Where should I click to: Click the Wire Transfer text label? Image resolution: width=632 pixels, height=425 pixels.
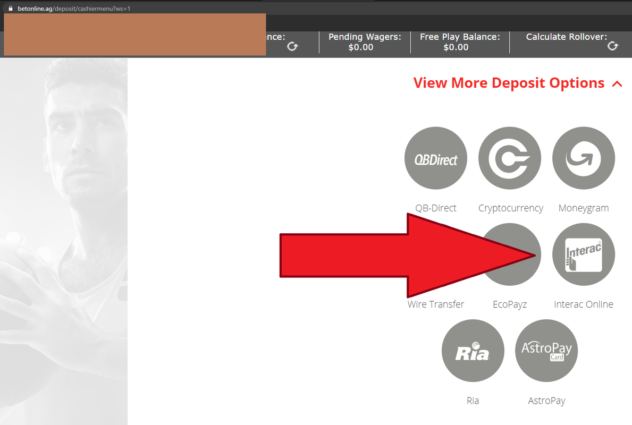coord(436,304)
